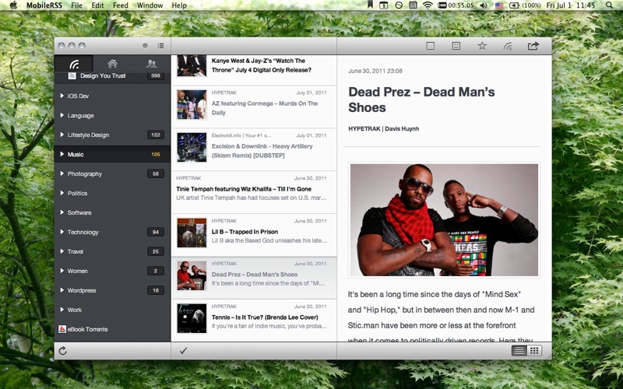Screen dimensions: 623x389
Task: Open the Window menu
Action: click(x=150, y=5)
